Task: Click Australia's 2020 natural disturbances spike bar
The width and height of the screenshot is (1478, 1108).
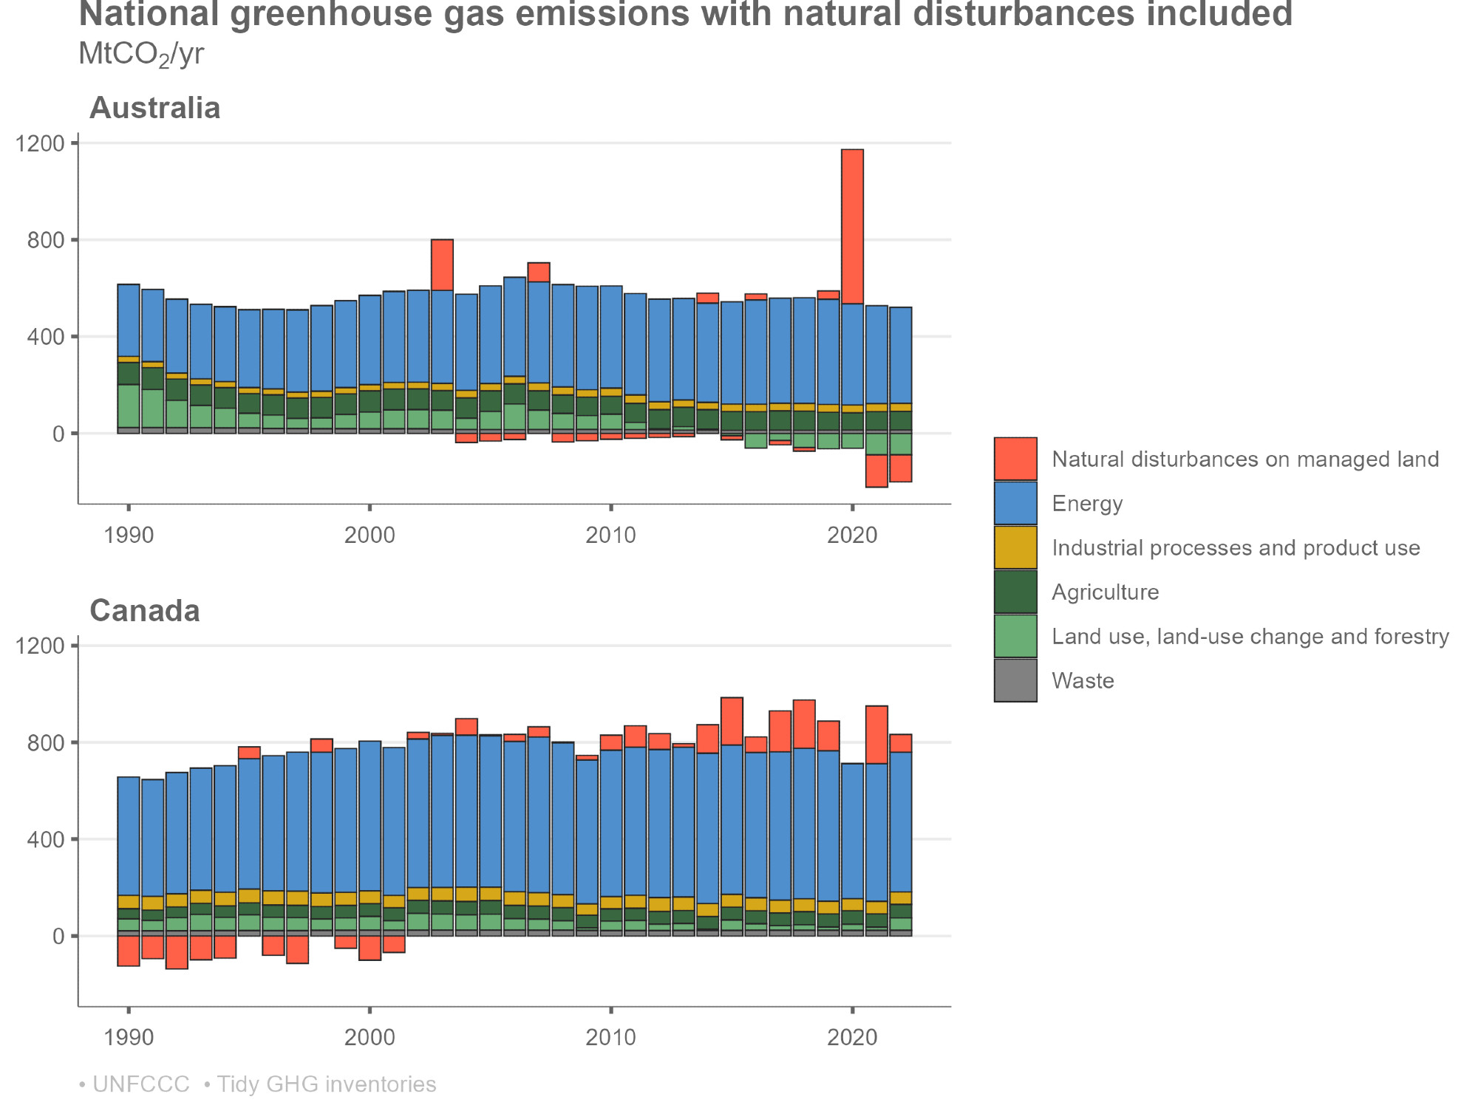Action: point(852,227)
